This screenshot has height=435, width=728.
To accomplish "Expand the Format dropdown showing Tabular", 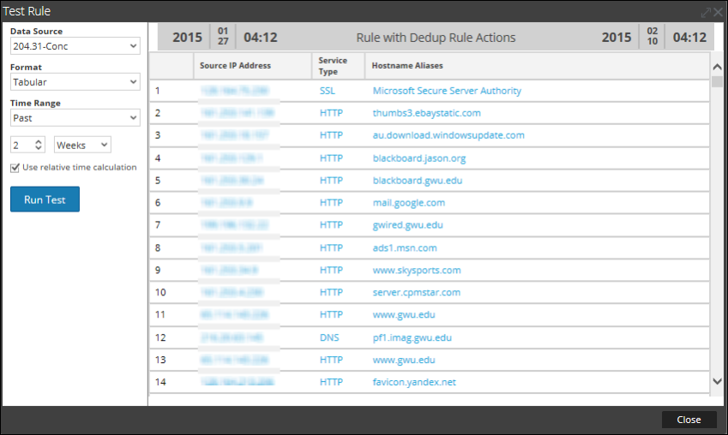I will pos(75,82).
